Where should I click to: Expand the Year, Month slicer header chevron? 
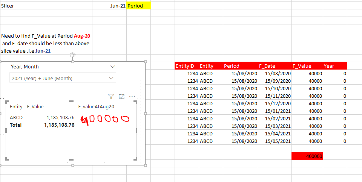point(113,67)
